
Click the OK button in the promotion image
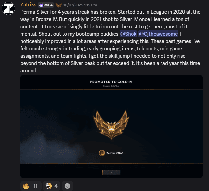coord(111,172)
